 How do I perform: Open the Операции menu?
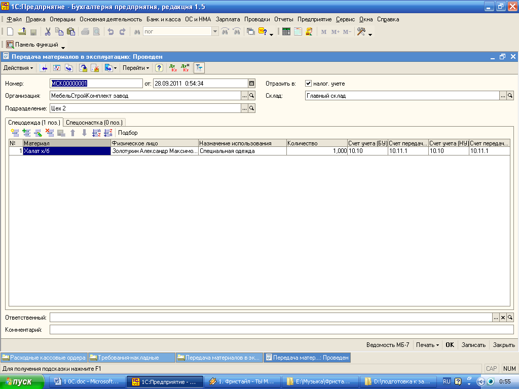(62, 19)
